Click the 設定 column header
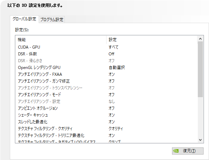The height and width of the screenshot is (160, 209). [x=152, y=40]
